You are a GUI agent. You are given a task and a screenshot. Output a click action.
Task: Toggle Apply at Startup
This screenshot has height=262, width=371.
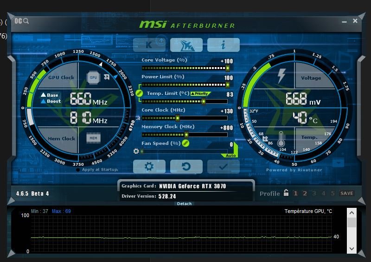97,169
